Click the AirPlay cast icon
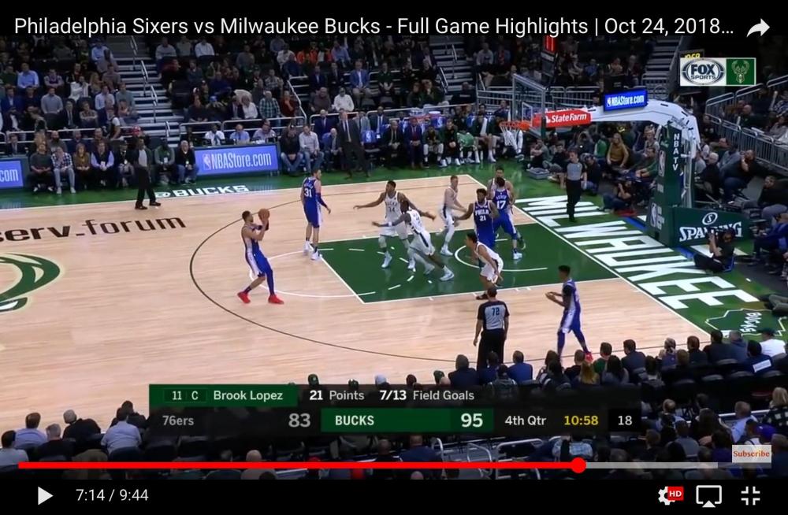 click(x=708, y=495)
